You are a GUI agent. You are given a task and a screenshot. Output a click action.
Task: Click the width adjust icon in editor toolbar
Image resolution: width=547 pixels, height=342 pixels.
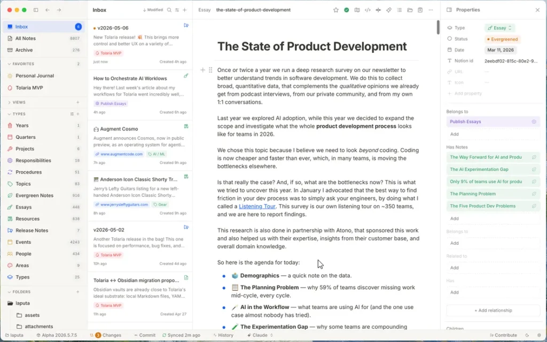point(378,10)
